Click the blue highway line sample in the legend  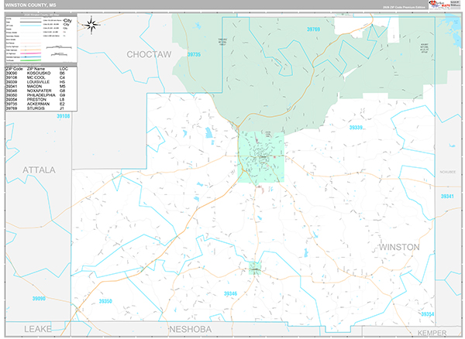click(30, 56)
